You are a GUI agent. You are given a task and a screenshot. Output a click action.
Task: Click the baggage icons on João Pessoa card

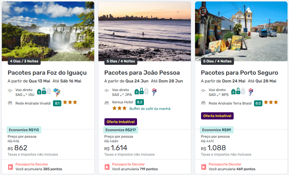coord(142,91)
